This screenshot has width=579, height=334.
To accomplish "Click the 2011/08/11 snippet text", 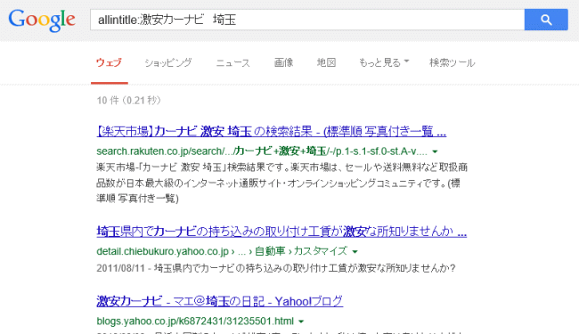I will 276,268.
